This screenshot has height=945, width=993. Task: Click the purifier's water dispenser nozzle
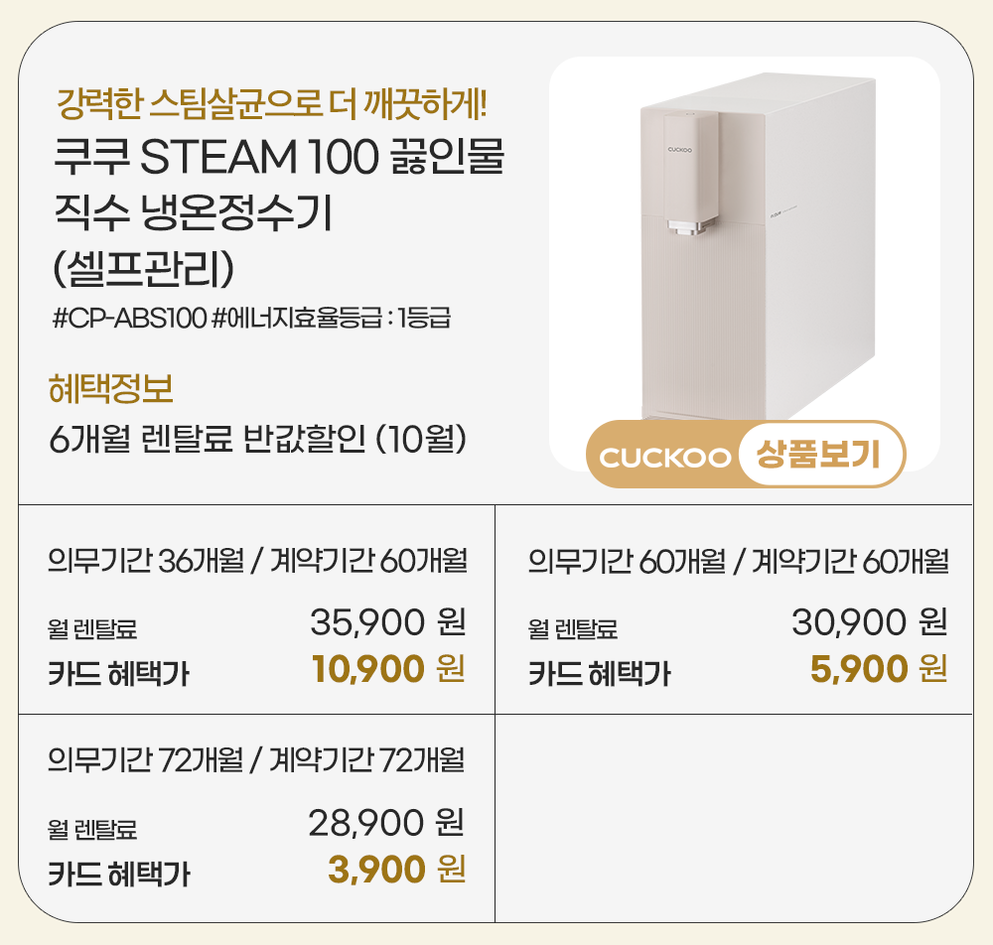point(684,228)
